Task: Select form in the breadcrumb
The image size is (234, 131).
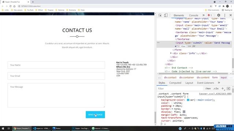Action: 215,78
